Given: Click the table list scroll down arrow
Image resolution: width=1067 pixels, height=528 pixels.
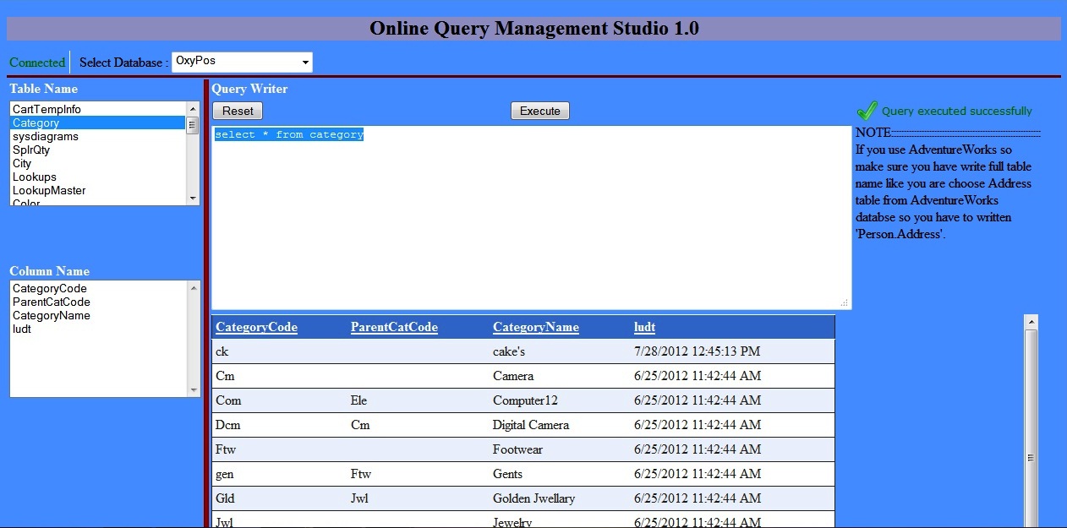Looking at the screenshot, I should tap(193, 198).
